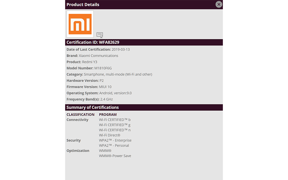This screenshot has height=180, width=288.
Task: Click Wi-Fi CERTIFIED g program entry
Action: coord(115,125)
